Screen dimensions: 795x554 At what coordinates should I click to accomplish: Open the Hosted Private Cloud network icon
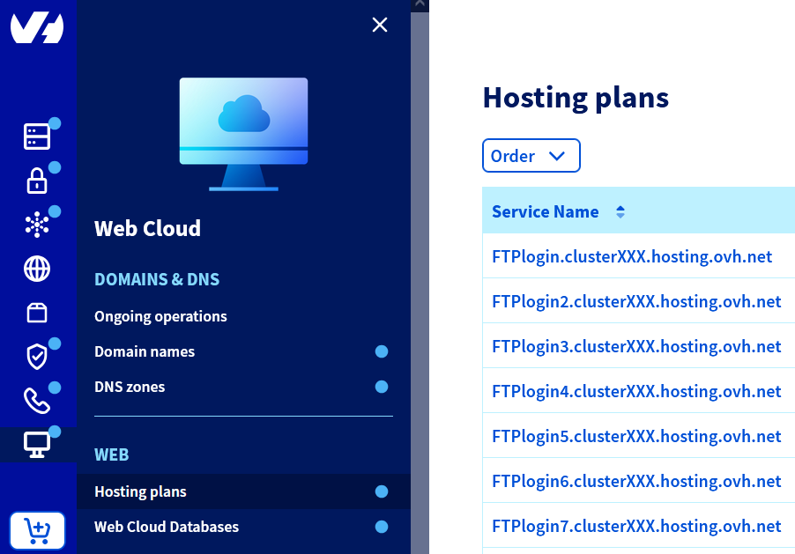[x=36, y=224]
